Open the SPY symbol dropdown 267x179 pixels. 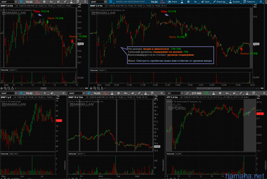point(182,93)
